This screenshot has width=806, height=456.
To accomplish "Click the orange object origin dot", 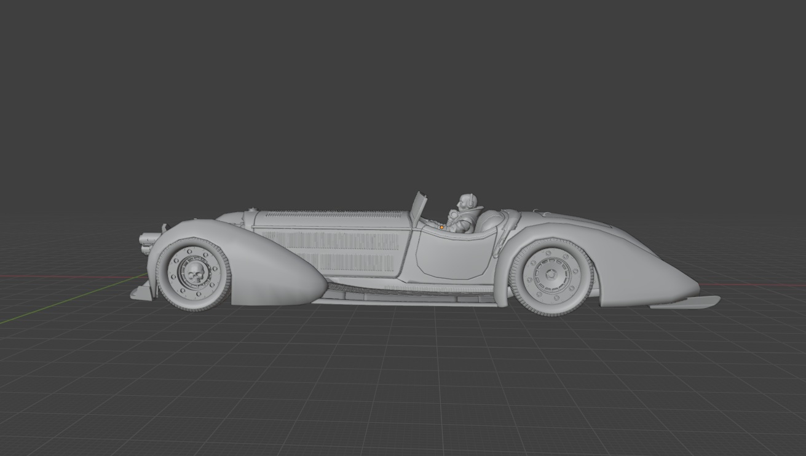I will pyautogui.click(x=441, y=227).
